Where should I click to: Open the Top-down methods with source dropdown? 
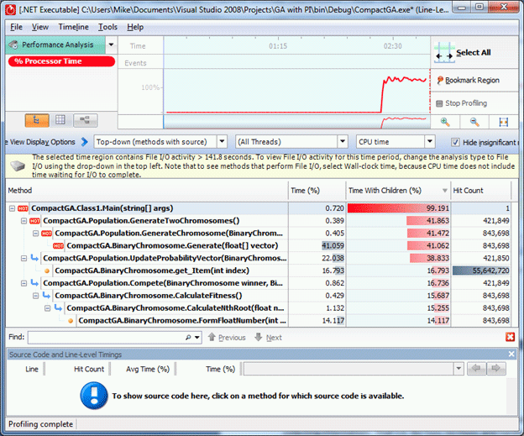click(x=222, y=142)
